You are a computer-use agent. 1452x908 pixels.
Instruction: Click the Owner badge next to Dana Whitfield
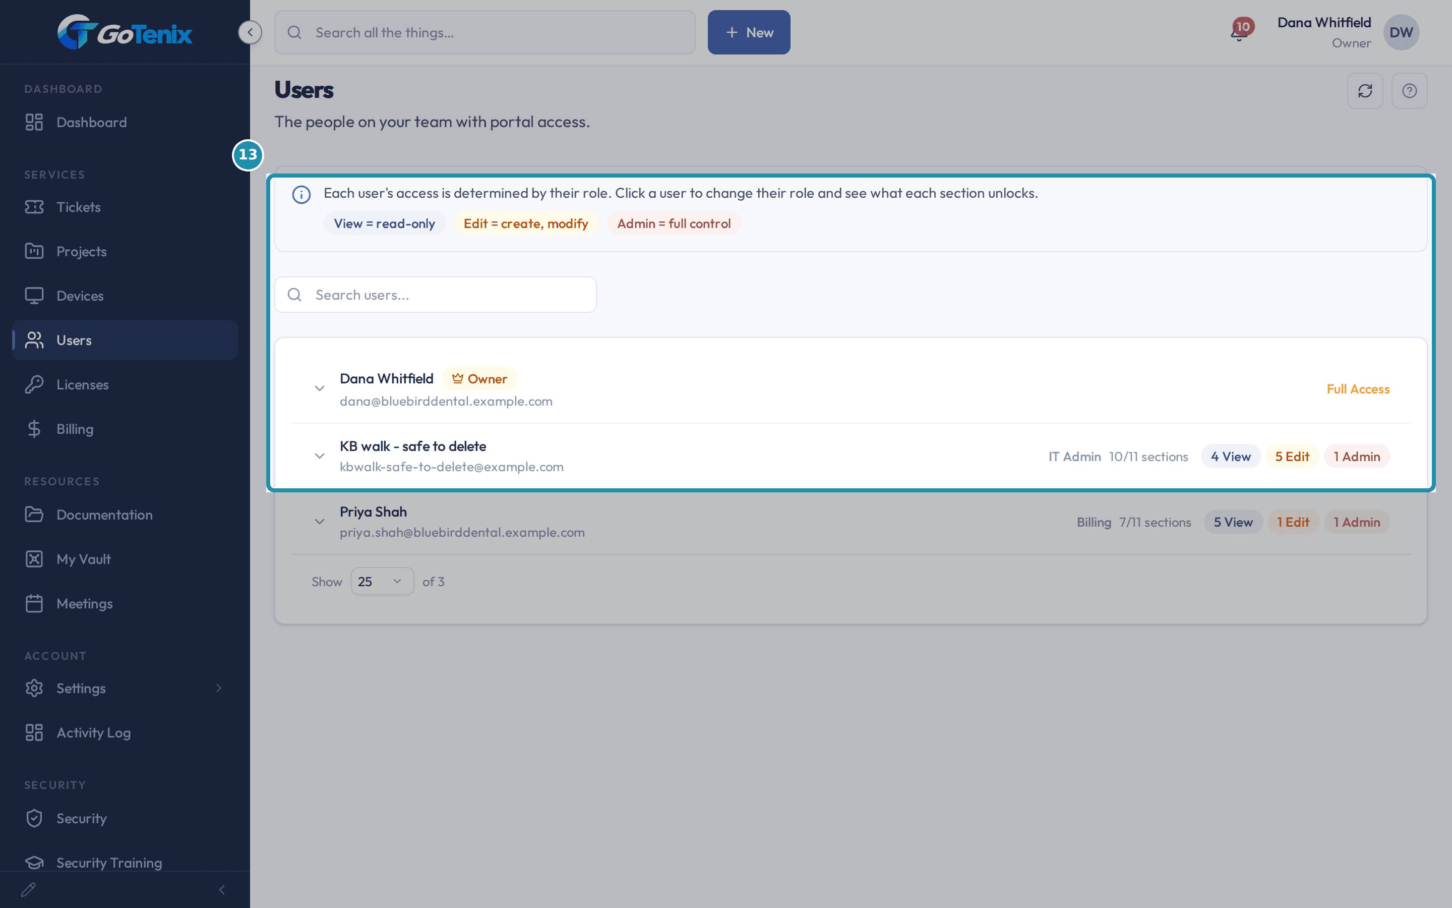click(x=479, y=379)
